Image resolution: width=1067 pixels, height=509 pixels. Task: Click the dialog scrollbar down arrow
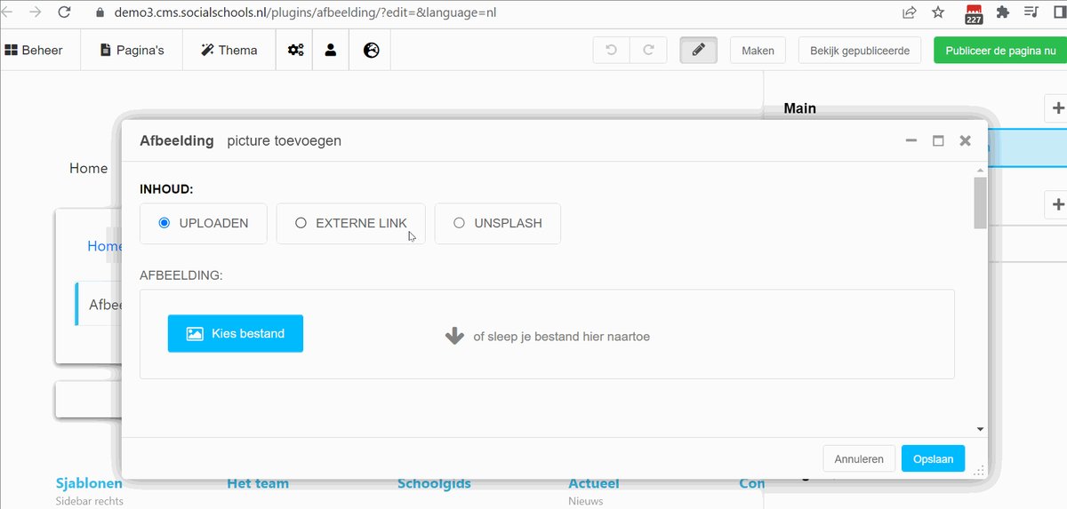click(980, 429)
